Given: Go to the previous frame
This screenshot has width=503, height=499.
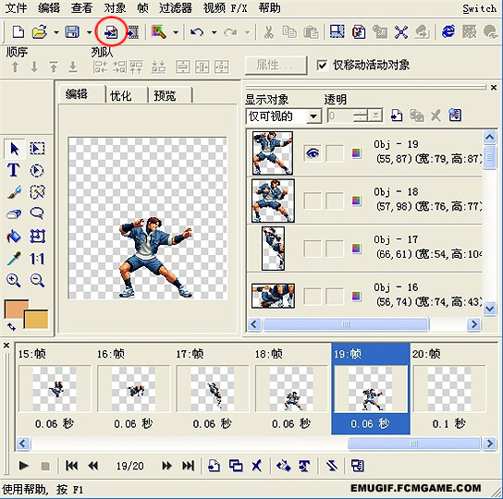Looking at the screenshot, I should tap(93, 466).
